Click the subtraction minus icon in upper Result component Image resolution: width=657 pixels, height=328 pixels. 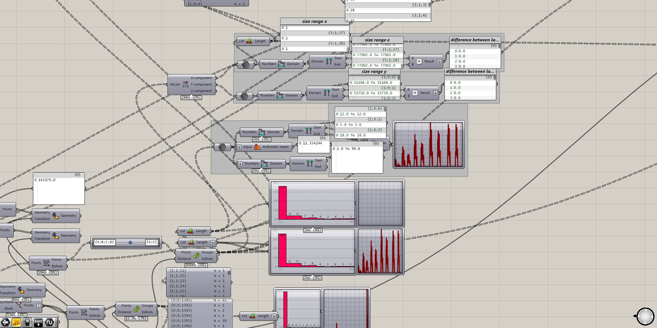[419, 61]
